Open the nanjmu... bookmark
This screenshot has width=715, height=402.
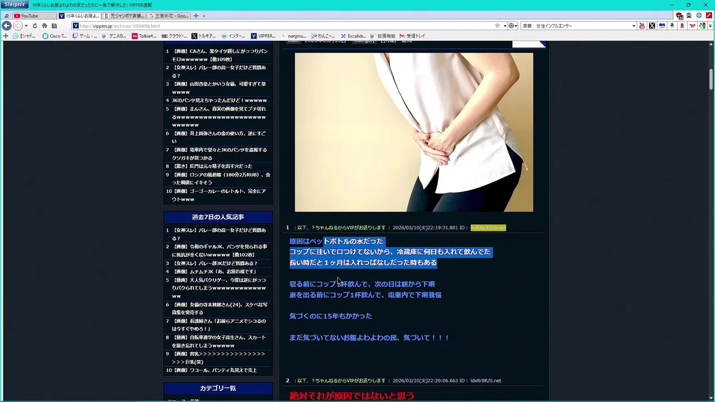coord(294,36)
